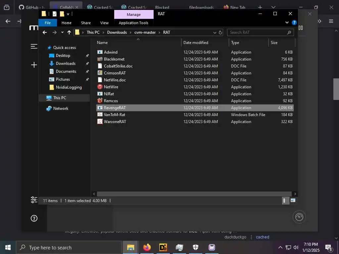This screenshot has height=254, width=339.
Task: Switch to Large icons view layout
Action: pyautogui.click(x=293, y=201)
